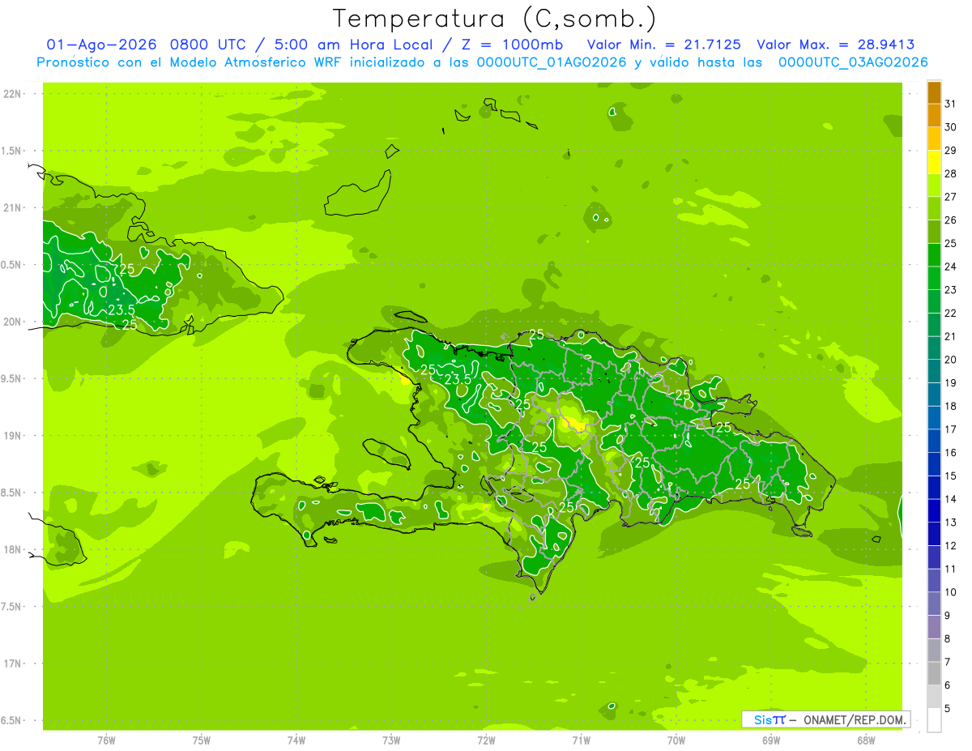Pick the yellow colorbar swatch between 28 and 29
Image resolution: width=972 pixels, height=751 pixels.
pyautogui.click(x=934, y=161)
